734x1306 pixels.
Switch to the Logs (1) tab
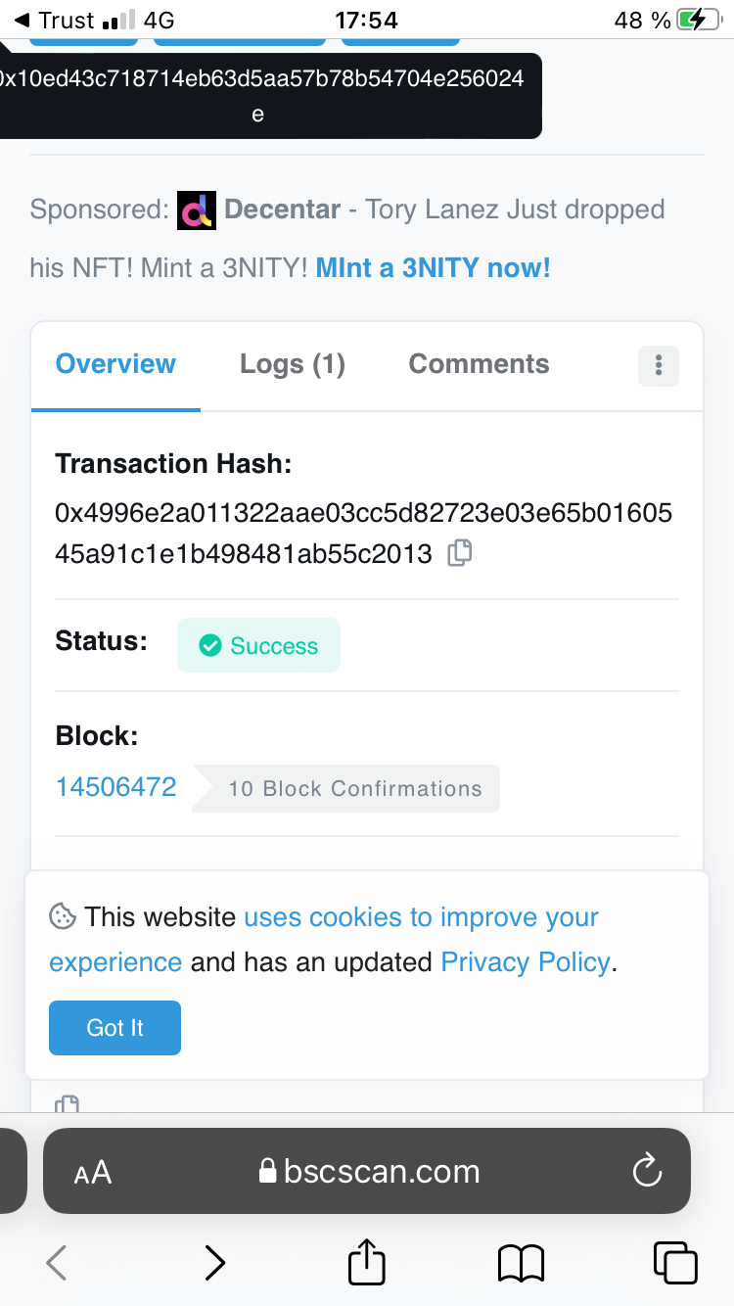293,364
